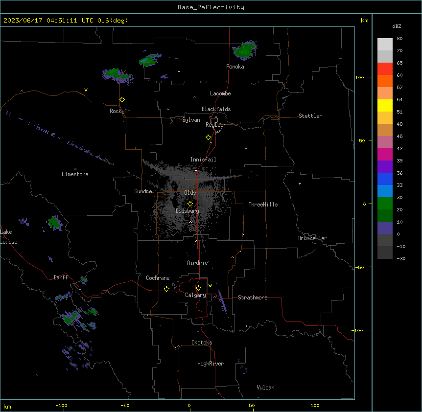Pick the purple 36-39 dBZ legend swatch

tap(385, 167)
